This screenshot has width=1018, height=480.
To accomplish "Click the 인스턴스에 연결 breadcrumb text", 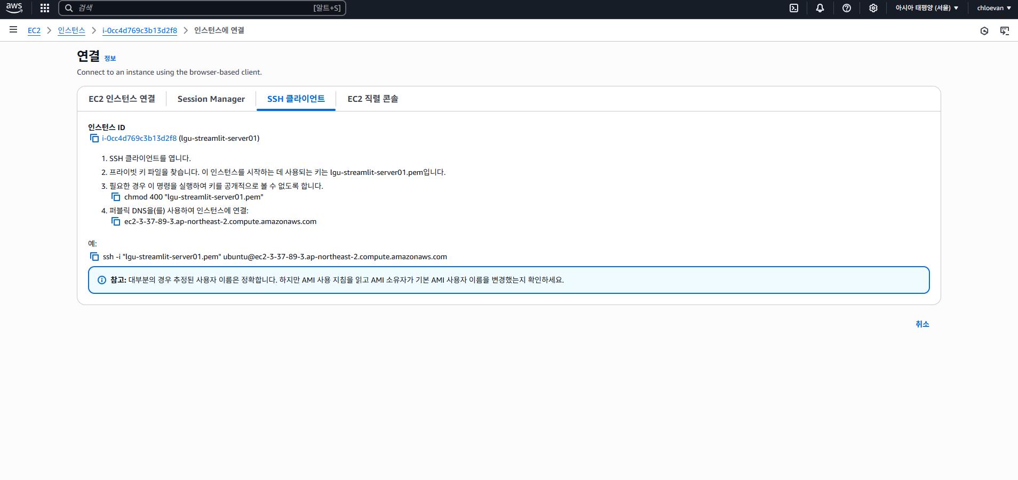I will [x=219, y=30].
